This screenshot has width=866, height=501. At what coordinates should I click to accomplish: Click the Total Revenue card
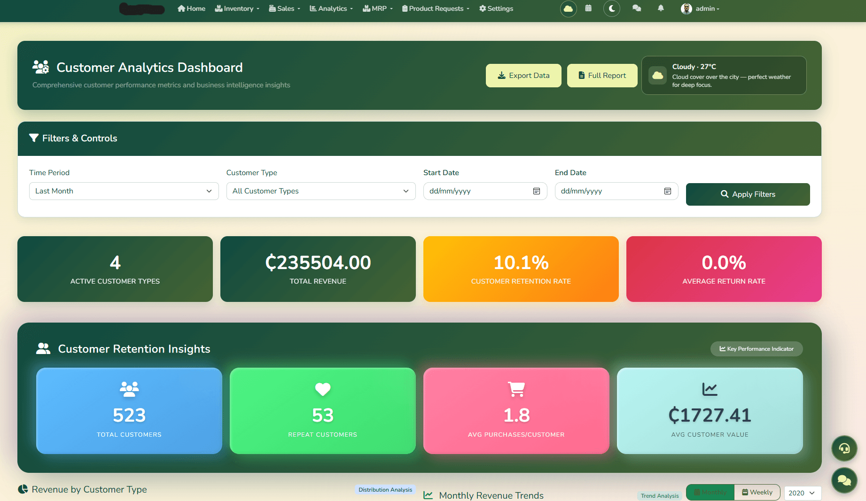point(318,269)
